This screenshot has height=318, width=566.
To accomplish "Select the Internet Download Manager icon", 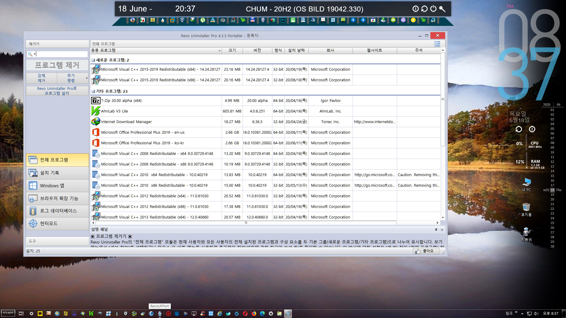I will tap(96, 122).
